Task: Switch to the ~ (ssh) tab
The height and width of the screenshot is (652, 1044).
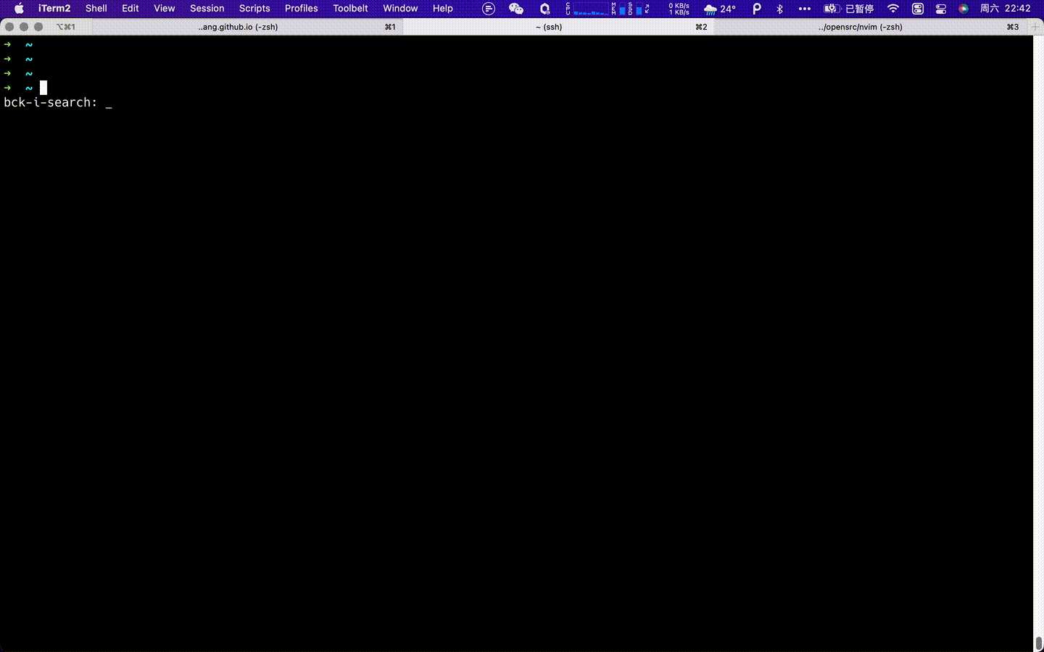Action: 549,27
